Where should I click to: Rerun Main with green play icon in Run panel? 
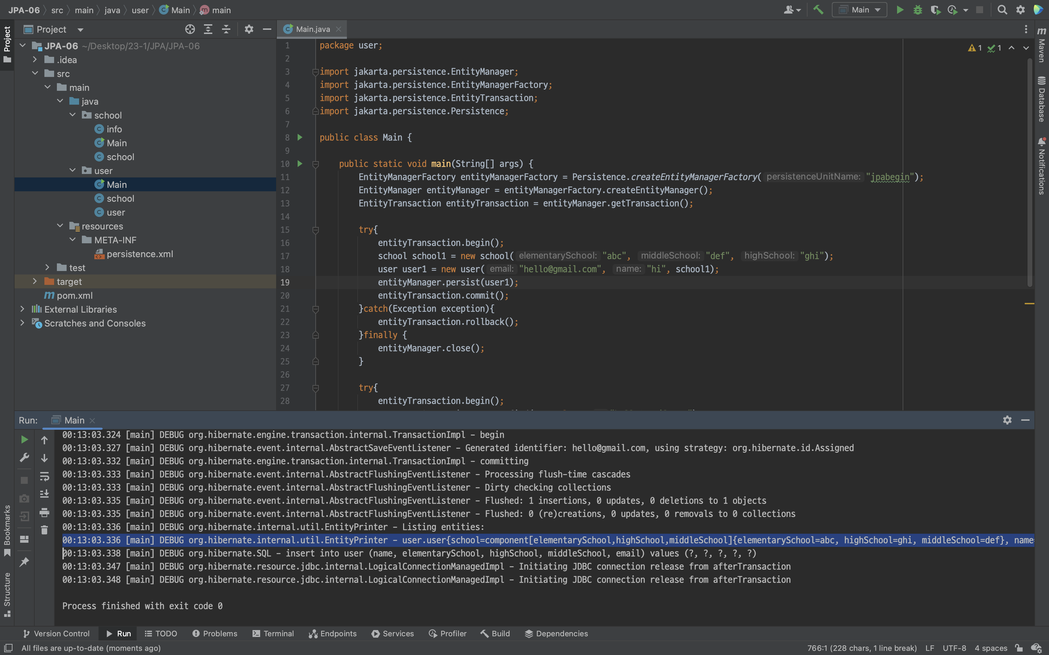24,440
